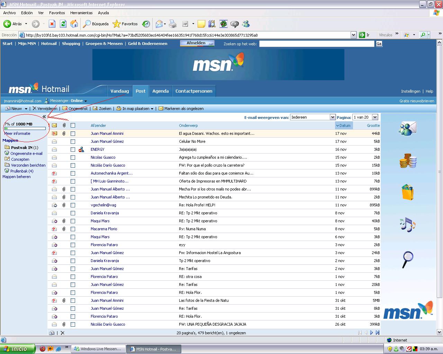Image resolution: width=443 pixels, height=354 pixels.
Task: Check the UNA PEQUEÑA DESGRACIA message box
Action: coord(73,324)
